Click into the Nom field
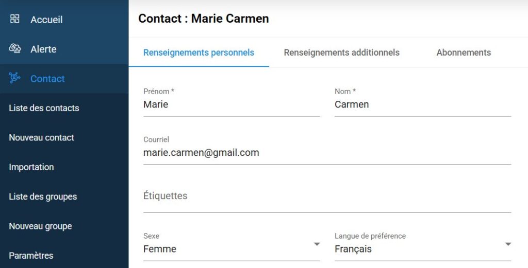 (x=422, y=105)
